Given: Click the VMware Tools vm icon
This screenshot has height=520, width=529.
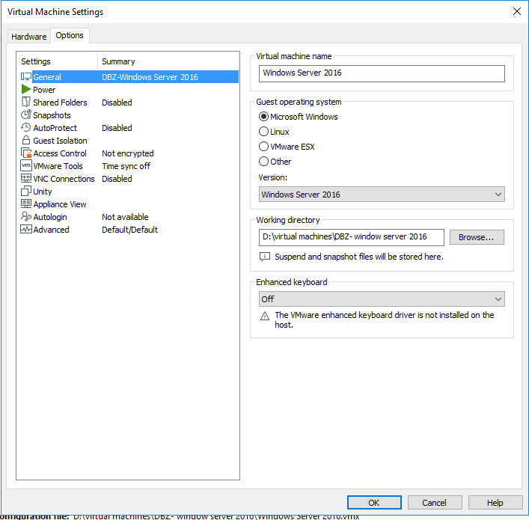Looking at the screenshot, I should tap(26, 165).
